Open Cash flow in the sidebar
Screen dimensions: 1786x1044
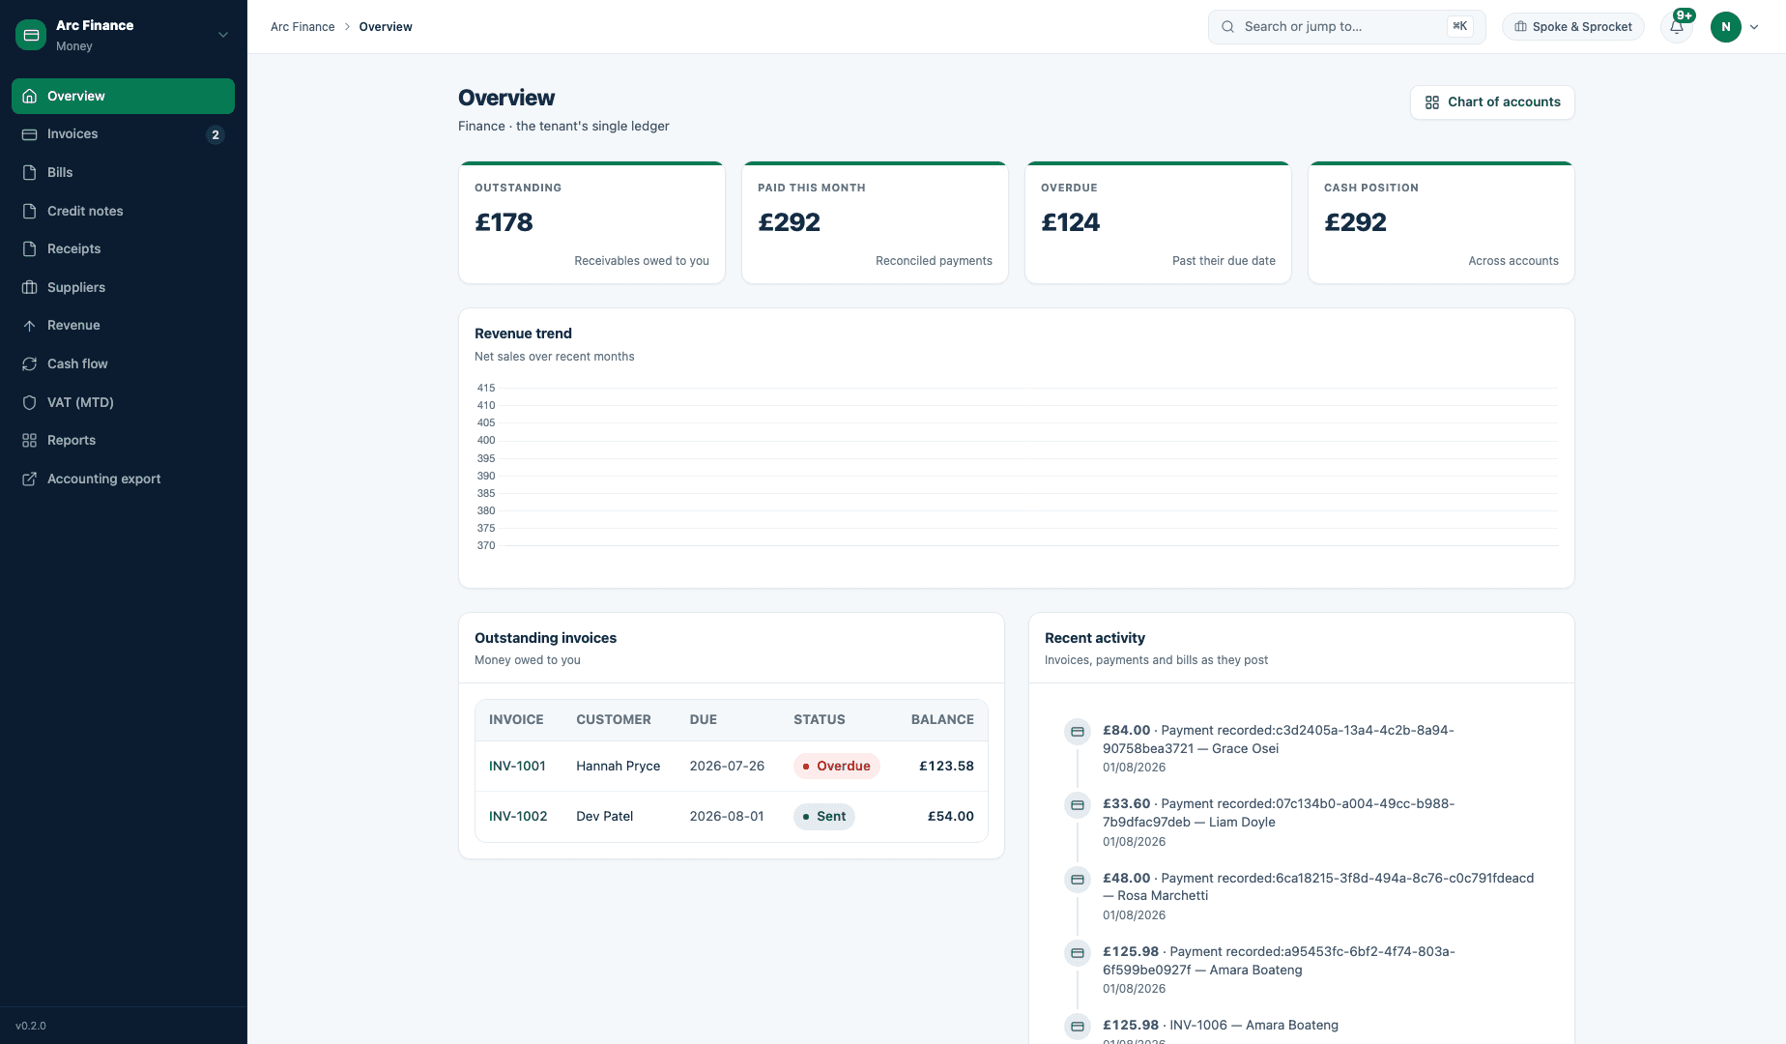click(x=123, y=363)
